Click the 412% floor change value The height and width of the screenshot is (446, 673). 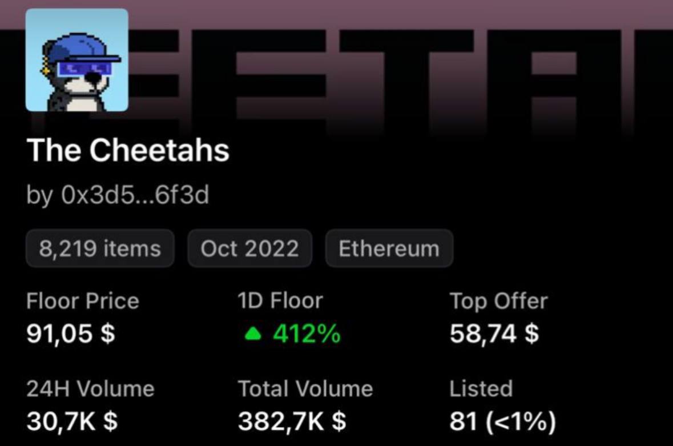(307, 334)
